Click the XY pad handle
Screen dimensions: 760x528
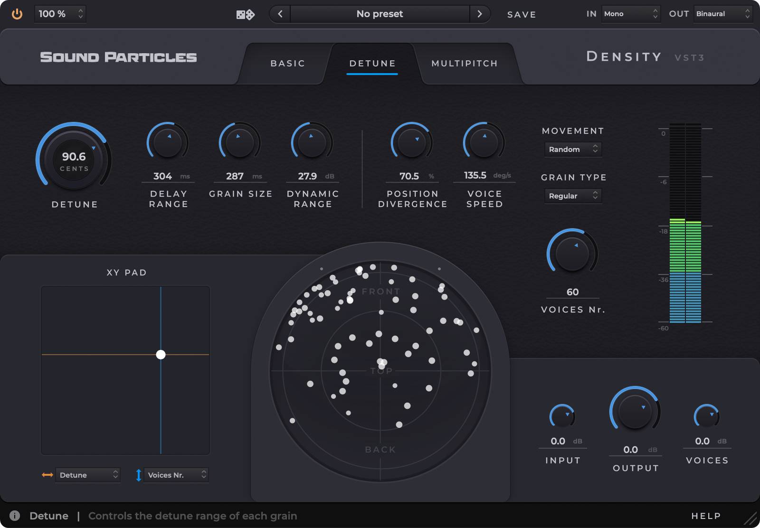pyautogui.click(x=162, y=354)
